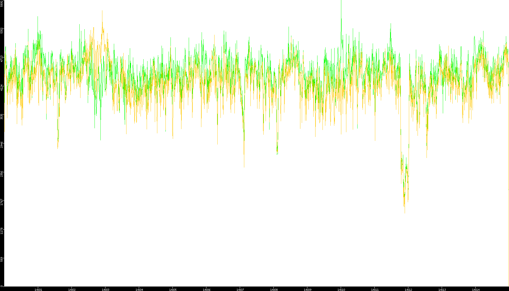Image resolution: width=509 pixels, height=291 pixels.
Task: Click the 14:03 time axis label
Action: pos(105,289)
